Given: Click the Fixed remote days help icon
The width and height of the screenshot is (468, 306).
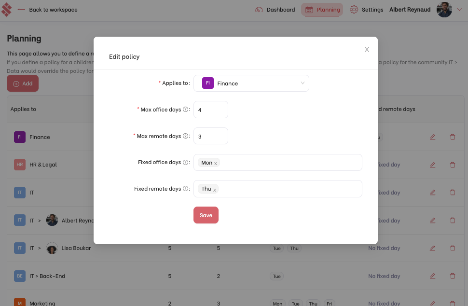Looking at the screenshot, I should pyautogui.click(x=185, y=189).
